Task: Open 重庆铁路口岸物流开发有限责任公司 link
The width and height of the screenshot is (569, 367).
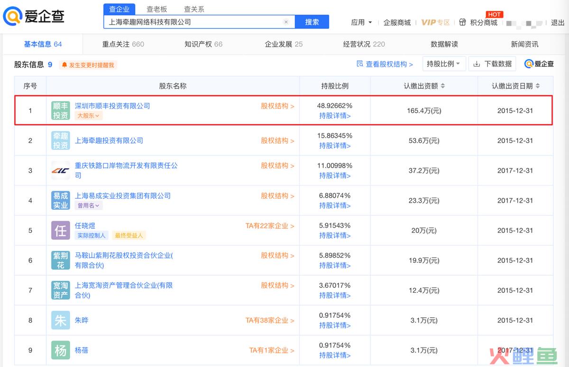Action: (126, 170)
